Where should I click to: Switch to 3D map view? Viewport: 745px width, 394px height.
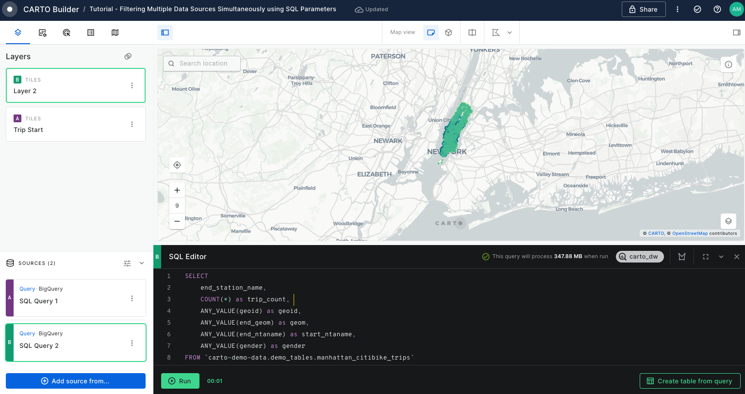[448, 33]
